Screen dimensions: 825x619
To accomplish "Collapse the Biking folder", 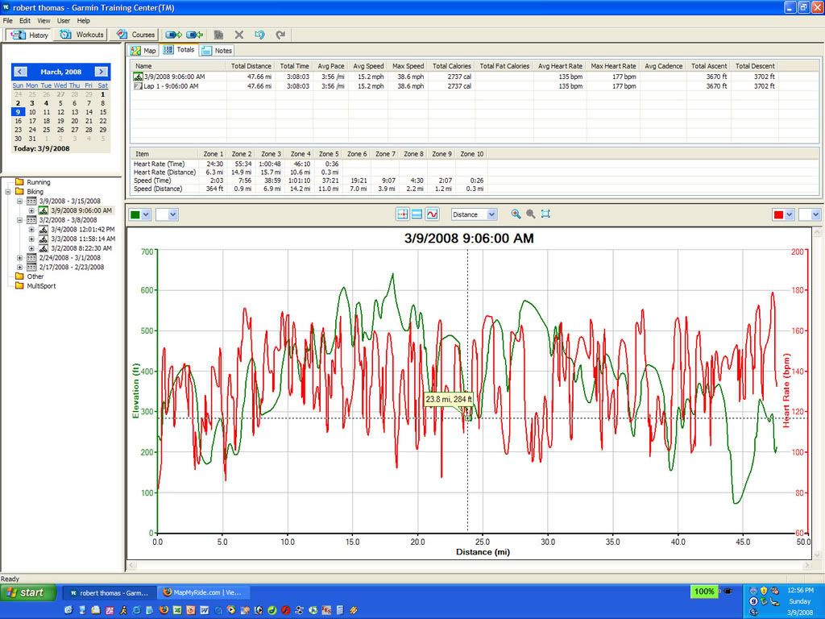I will tap(8, 192).
